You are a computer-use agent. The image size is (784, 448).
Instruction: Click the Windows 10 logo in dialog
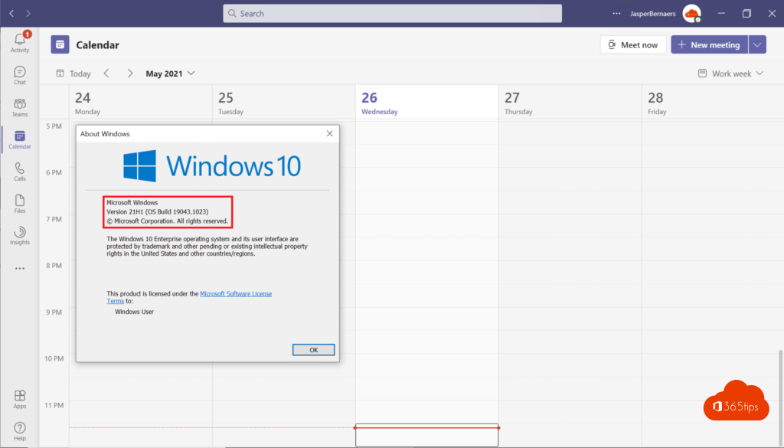(x=212, y=165)
